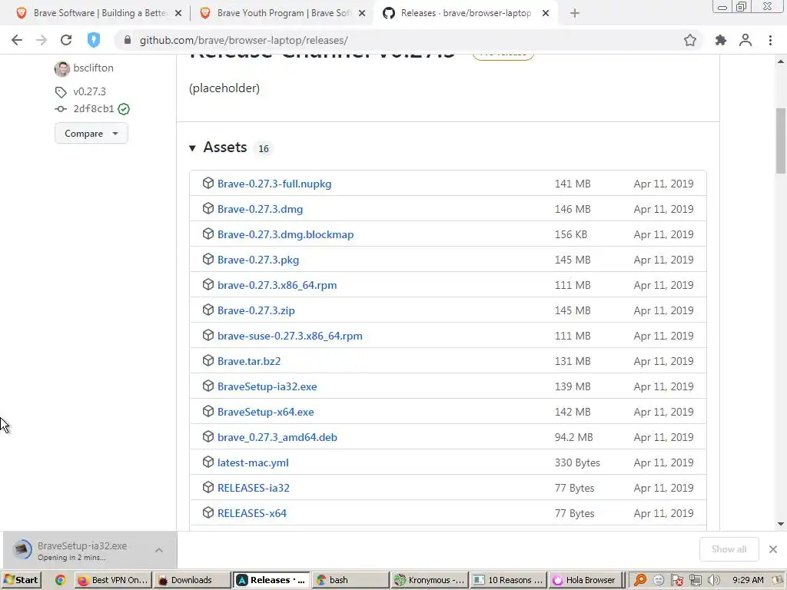Click package icon beside Brave-0.27.3.dmg.blockmap

tap(208, 234)
